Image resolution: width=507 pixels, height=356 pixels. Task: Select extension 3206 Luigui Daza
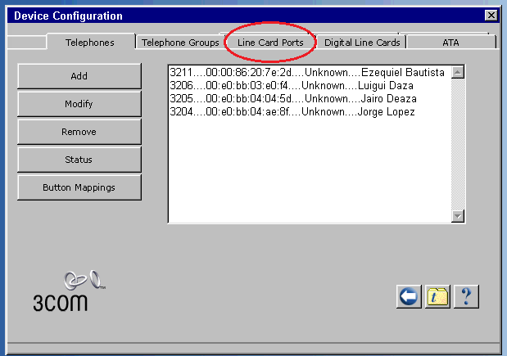292,86
